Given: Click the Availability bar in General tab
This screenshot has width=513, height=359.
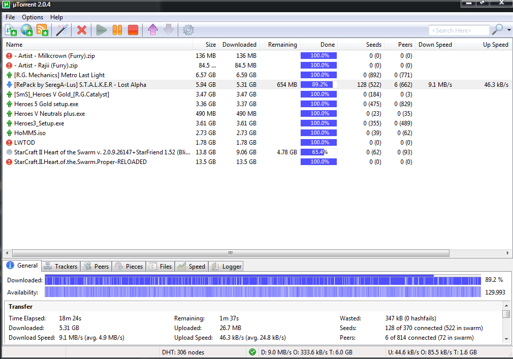Looking at the screenshot, I should (263, 292).
